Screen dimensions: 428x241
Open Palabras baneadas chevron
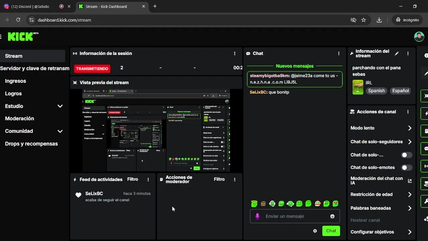pos(410,208)
